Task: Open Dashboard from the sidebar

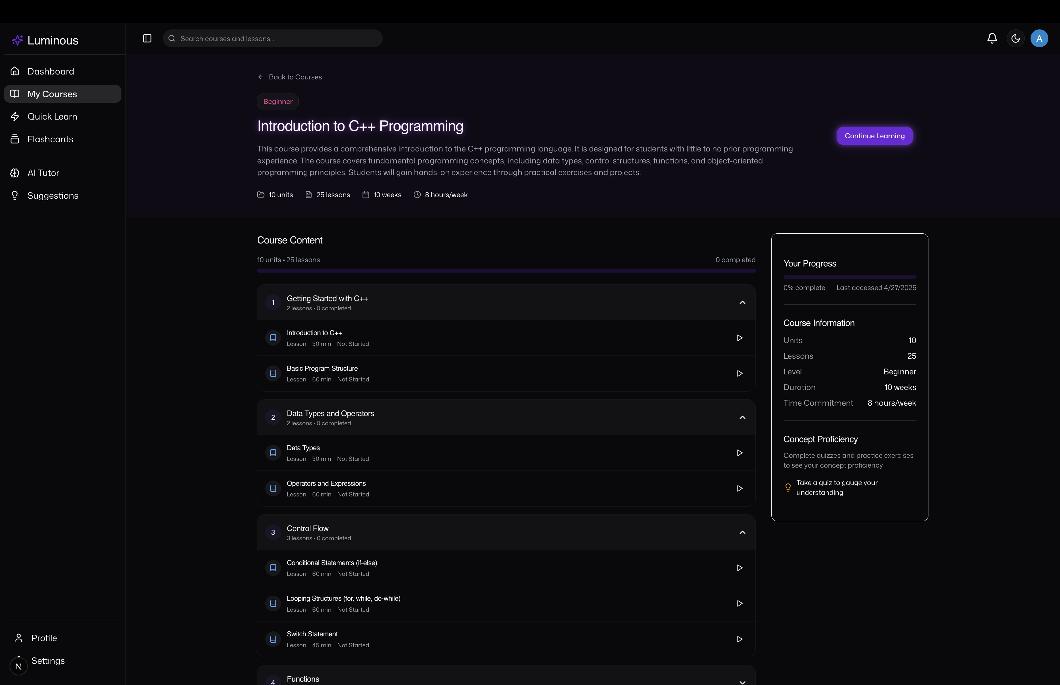Action: tap(50, 71)
